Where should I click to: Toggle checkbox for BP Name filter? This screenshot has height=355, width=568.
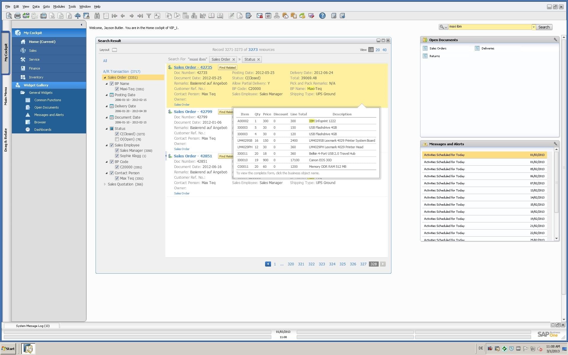pos(112,83)
